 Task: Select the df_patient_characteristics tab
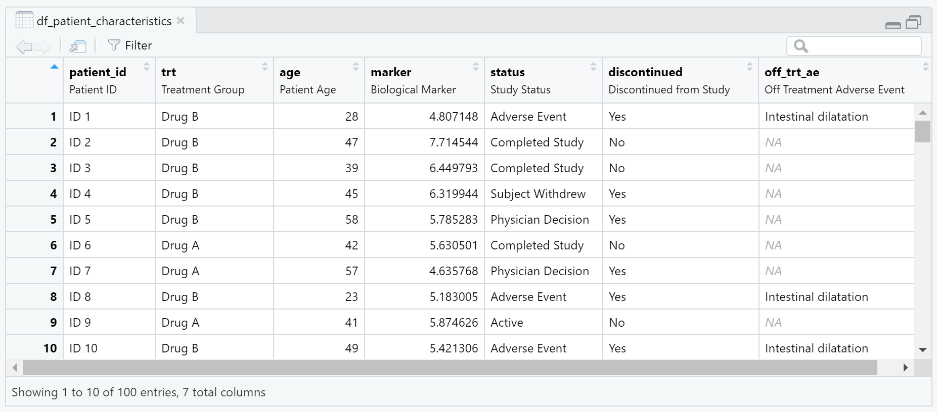click(x=104, y=21)
